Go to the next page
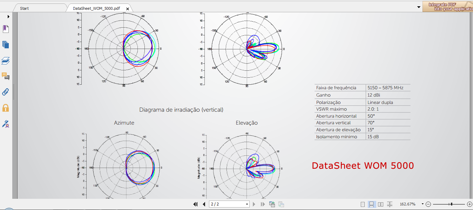Viewport: 473px width, 210px height. 254,204
